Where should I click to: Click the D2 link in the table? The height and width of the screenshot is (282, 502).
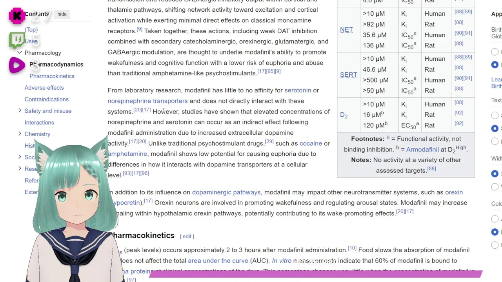tap(344, 115)
